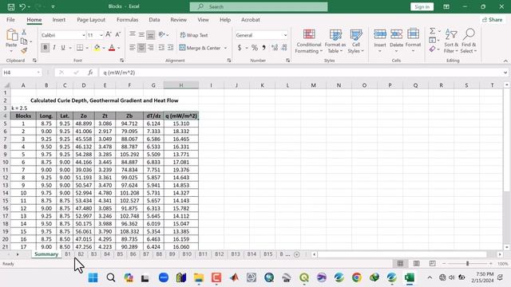This screenshot has height=287, width=511.
Task: Click the Sign in button
Action: 422,7
